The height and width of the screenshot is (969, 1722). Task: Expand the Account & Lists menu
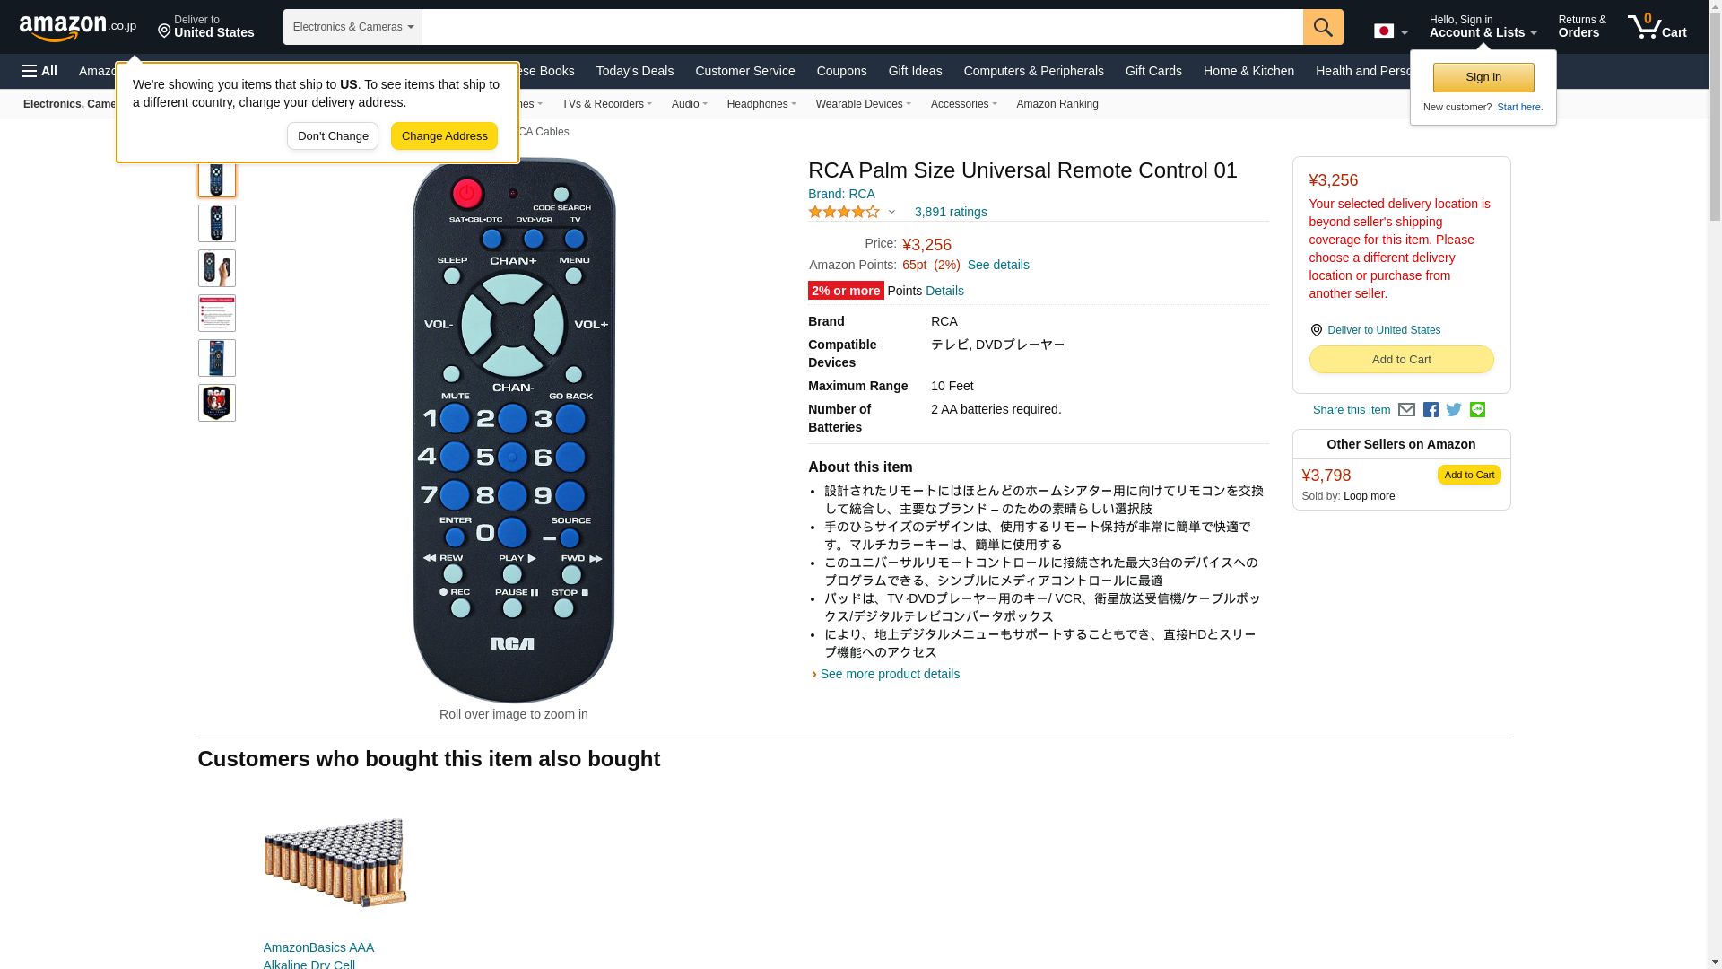(1483, 27)
